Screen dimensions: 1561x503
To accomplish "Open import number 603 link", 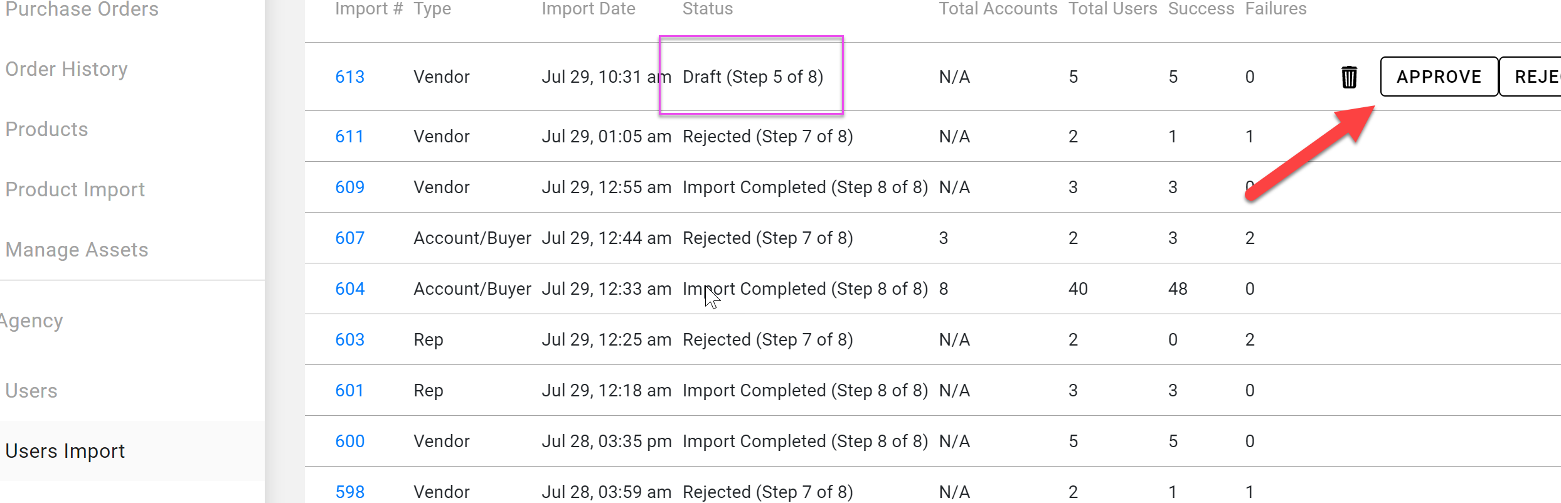I will point(349,340).
